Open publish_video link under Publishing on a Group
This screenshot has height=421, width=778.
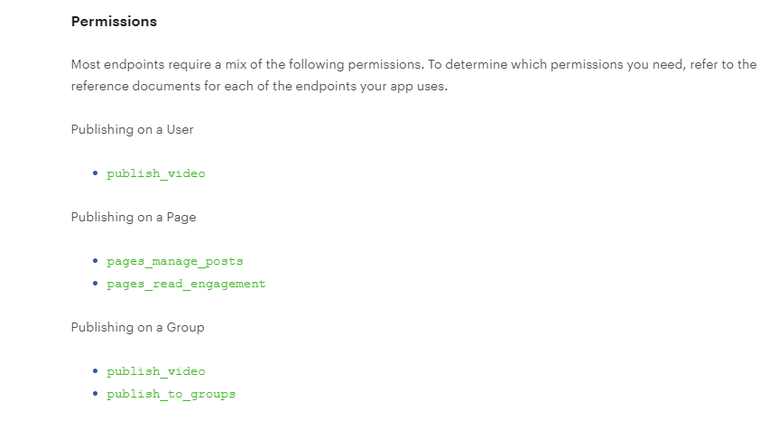pos(156,371)
